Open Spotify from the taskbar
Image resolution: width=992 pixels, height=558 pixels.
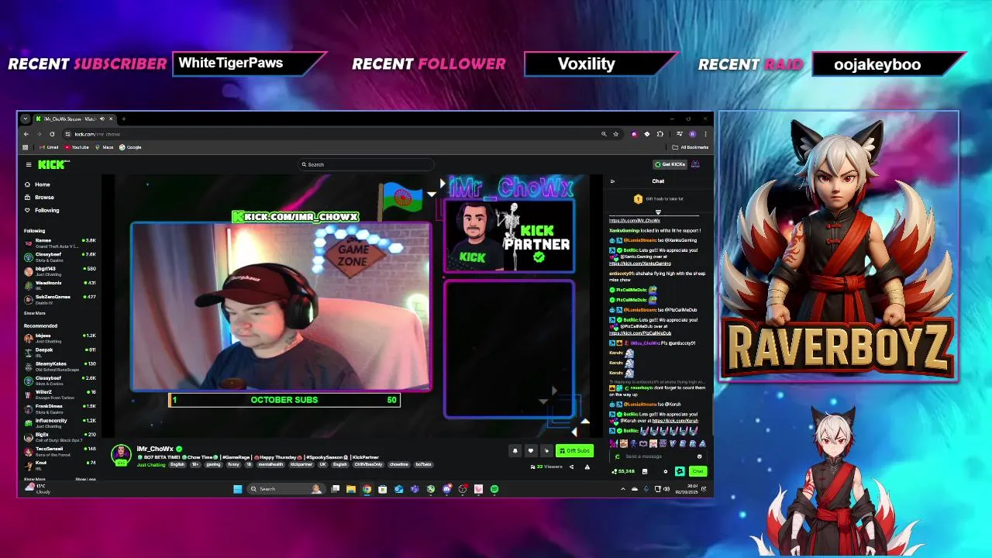(494, 489)
